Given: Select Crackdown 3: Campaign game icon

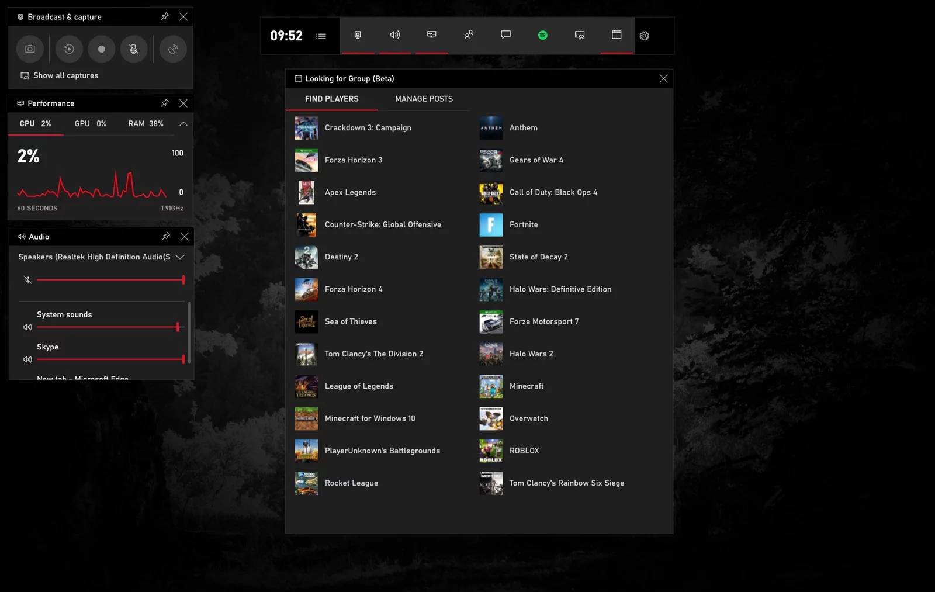Looking at the screenshot, I should (306, 128).
